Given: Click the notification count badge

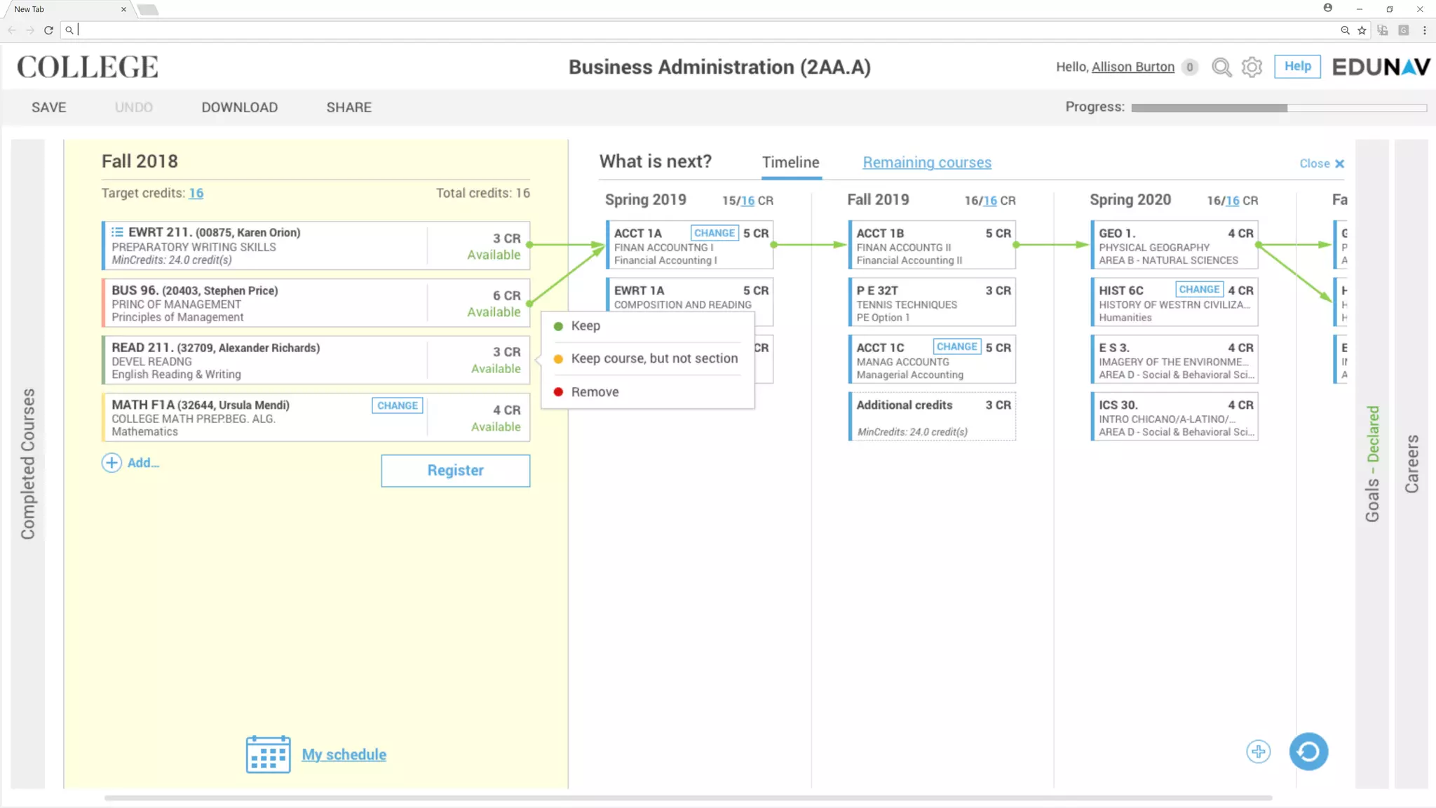Looking at the screenshot, I should (1189, 67).
